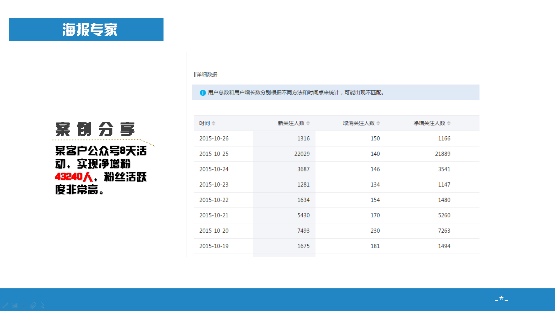Click the 新关注人数 column header label
Screen dimensions: 555x311
291,123
